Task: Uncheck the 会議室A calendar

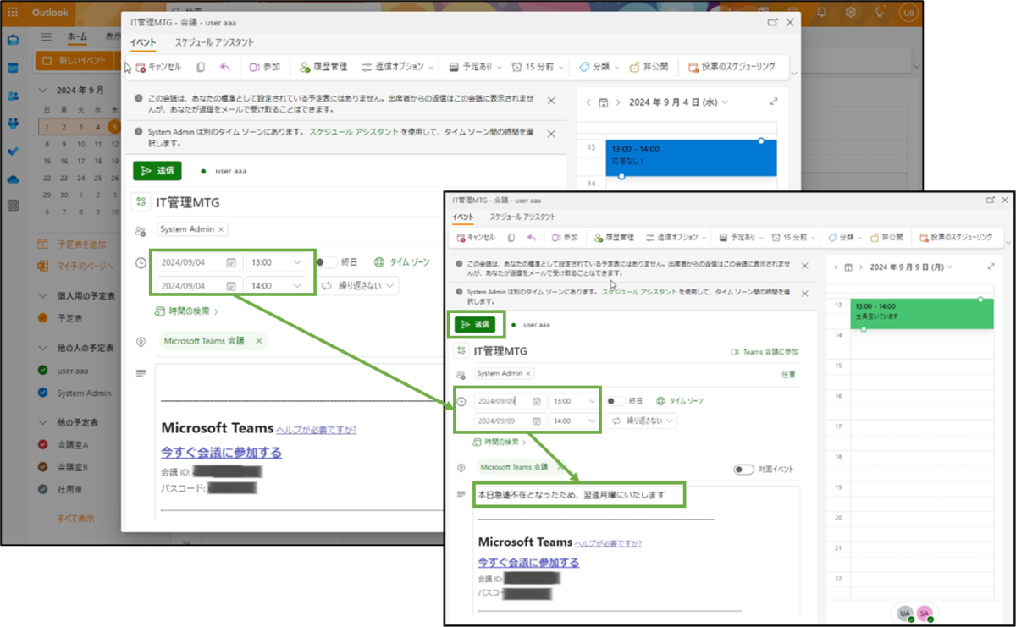Action: pos(43,444)
